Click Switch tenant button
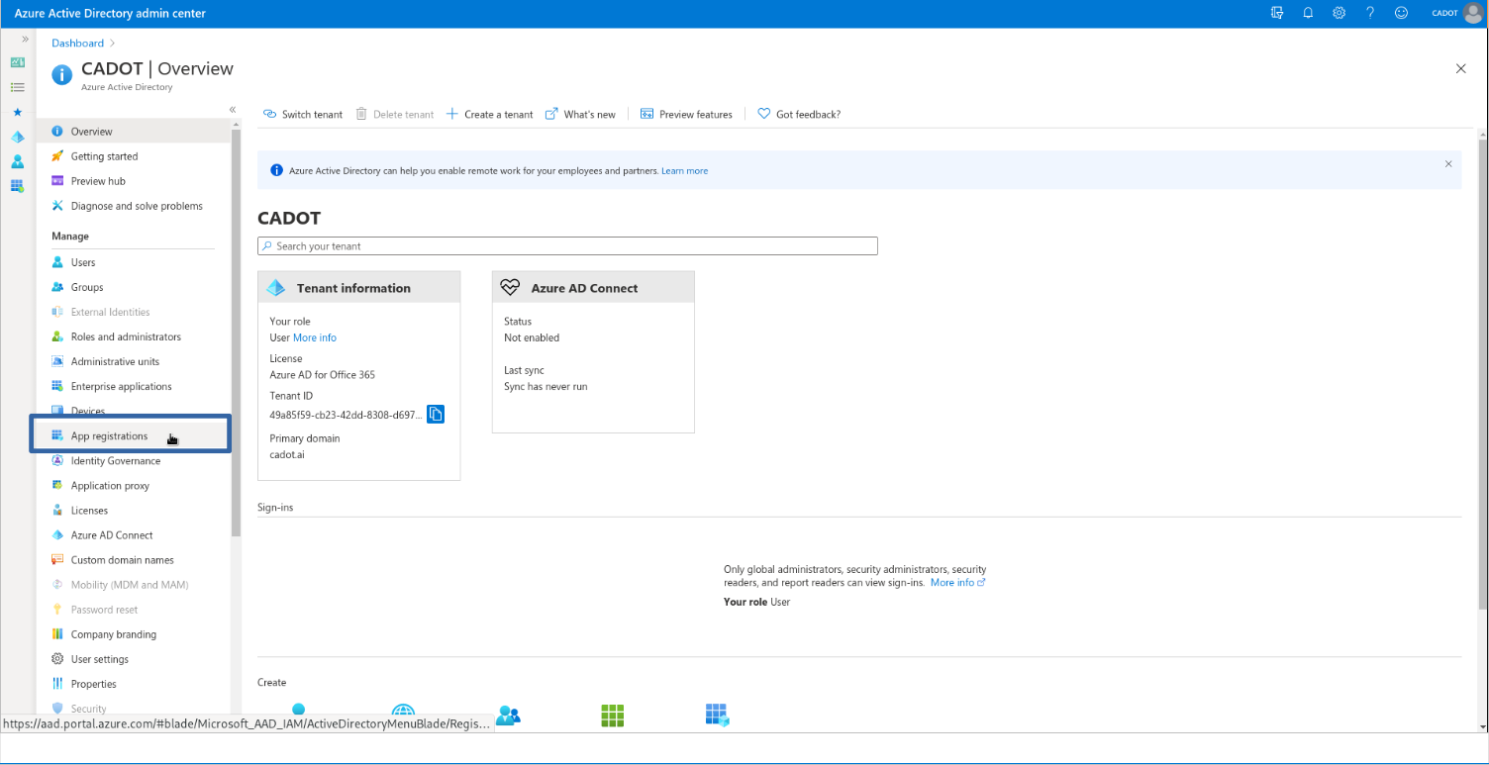Viewport: 1489px width, 765px height. point(303,115)
